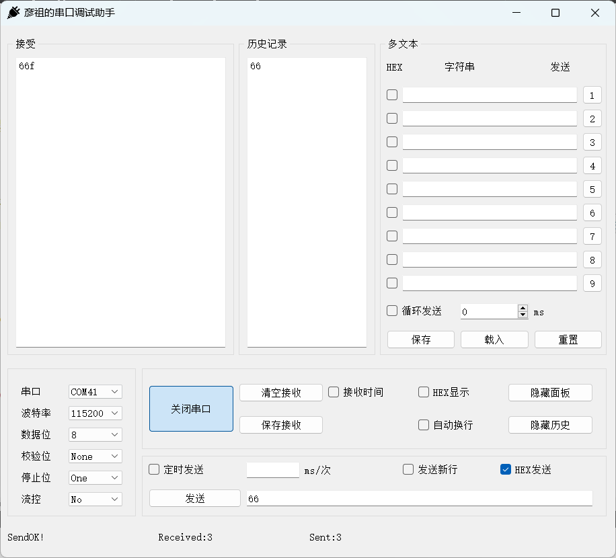616x558 pixels.
Task: Click Received:3 status text
Action: (186, 537)
